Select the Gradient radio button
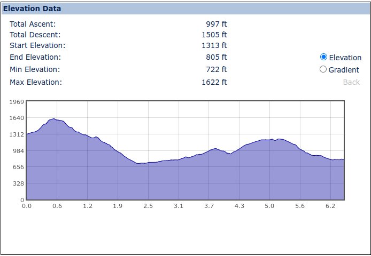Screen dimensions: 371x256 coord(323,69)
